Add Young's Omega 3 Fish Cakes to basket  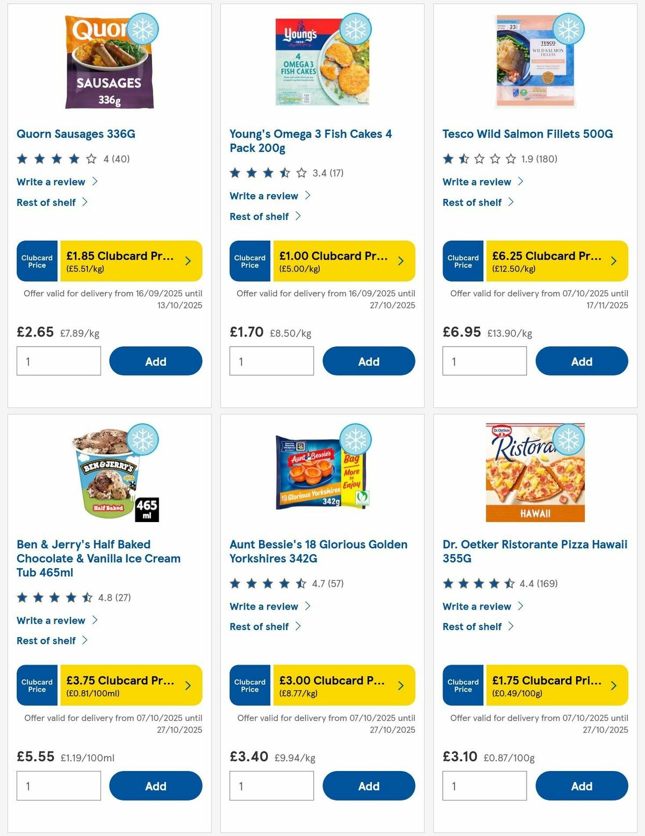(369, 361)
